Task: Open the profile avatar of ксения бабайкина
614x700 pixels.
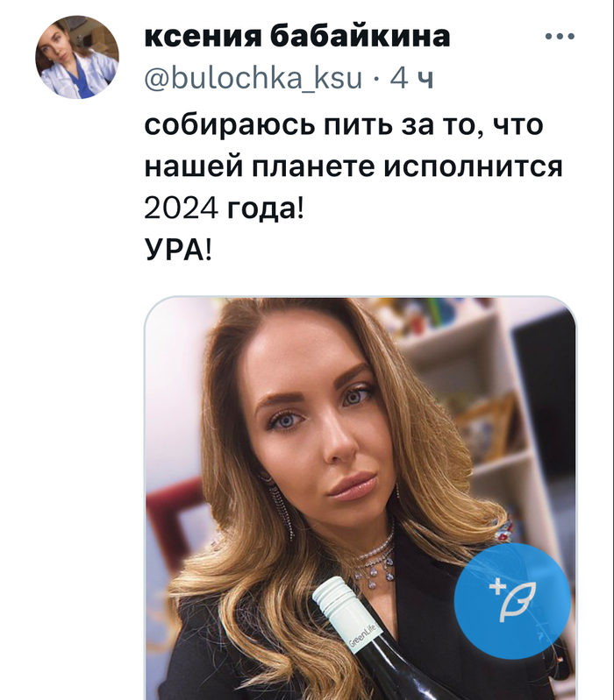Action: [x=77, y=57]
